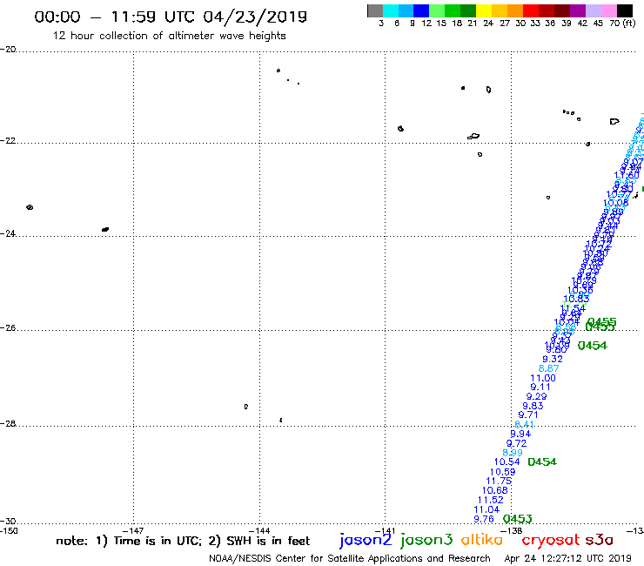This screenshot has width=644, height=566.
Task: Click the latitude label -24
Action: point(8,233)
